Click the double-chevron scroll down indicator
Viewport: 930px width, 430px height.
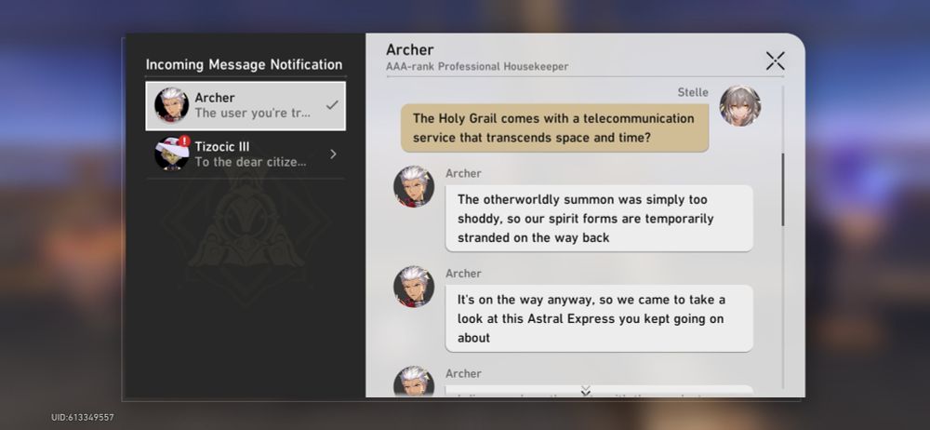(x=585, y=390)
